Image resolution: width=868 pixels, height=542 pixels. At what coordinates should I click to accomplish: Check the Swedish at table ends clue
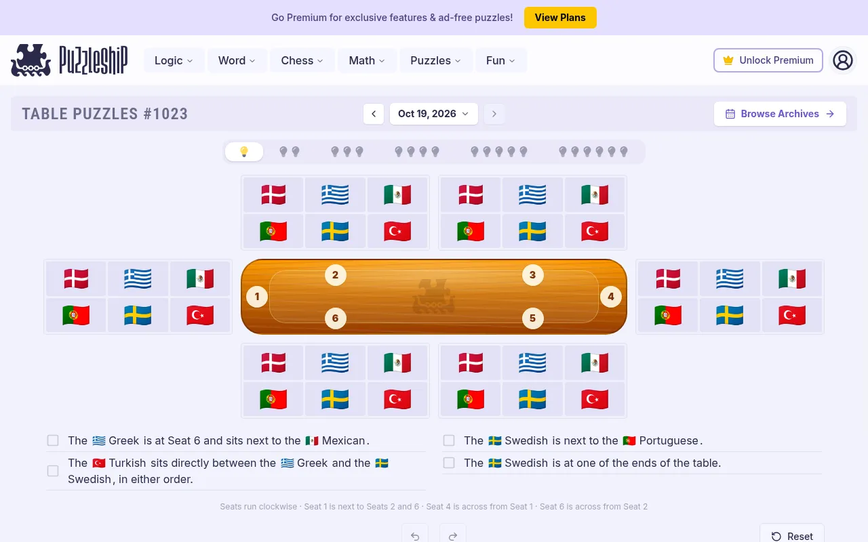pos(449,463)
